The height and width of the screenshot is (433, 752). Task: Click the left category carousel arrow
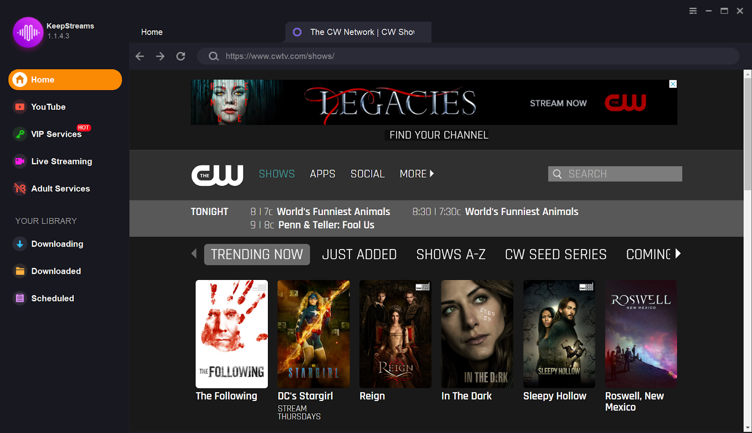tap(194, 254)
